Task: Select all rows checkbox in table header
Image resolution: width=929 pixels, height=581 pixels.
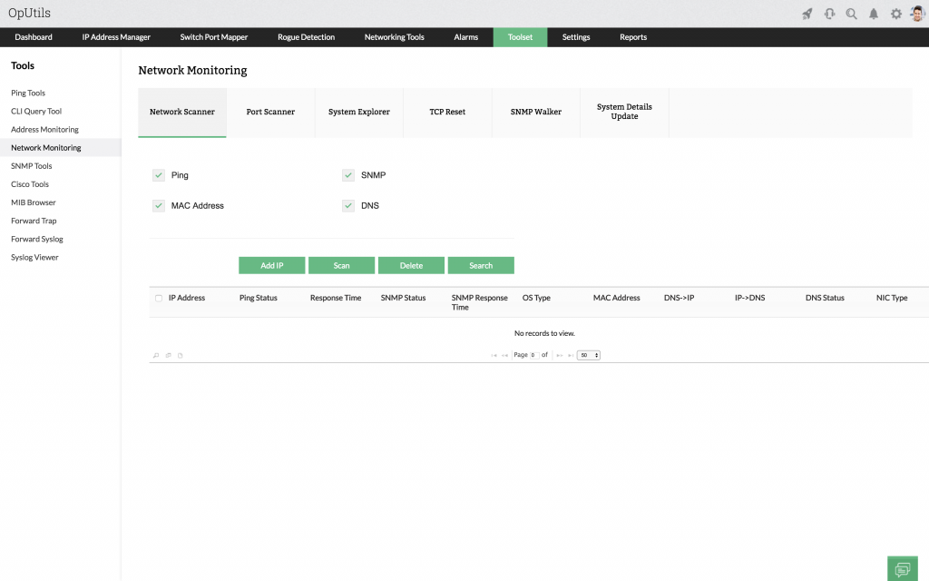Action: [159, 299]
